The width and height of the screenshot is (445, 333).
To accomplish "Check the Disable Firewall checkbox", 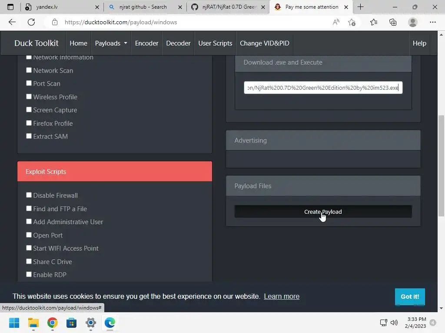I will tap(29, 195).
